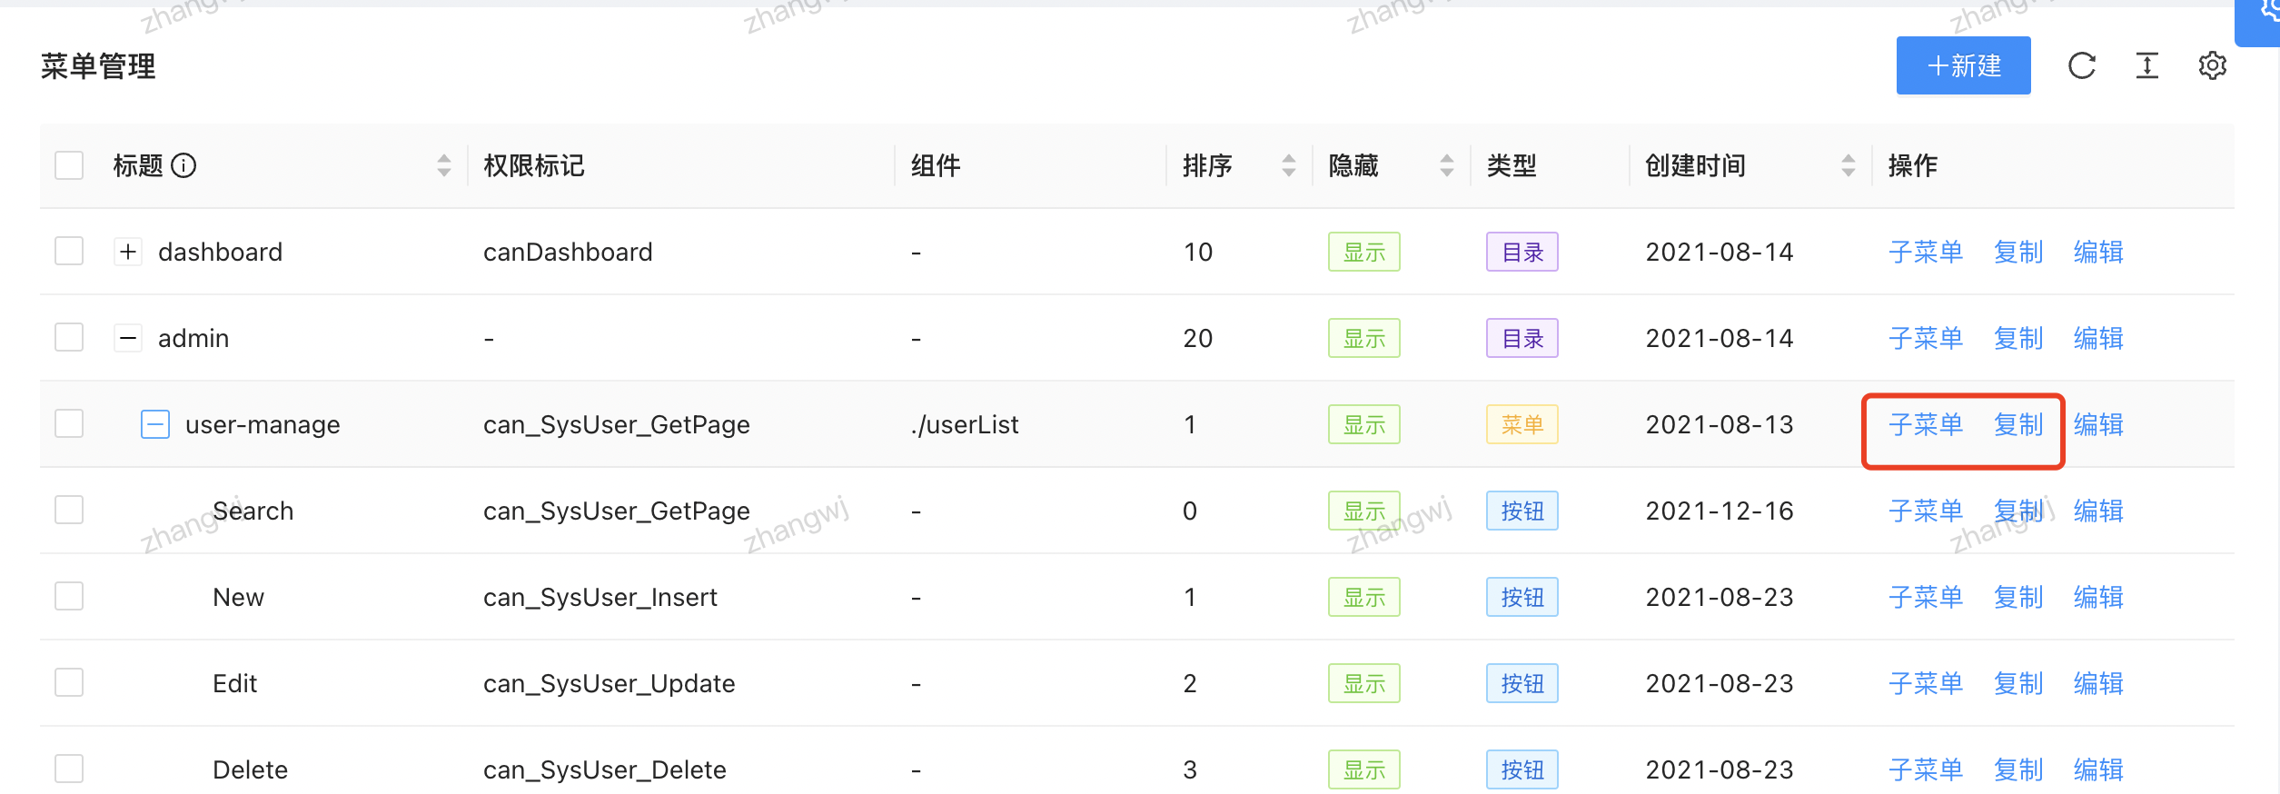Click 复制 in the user-manage row
Screen dimensions: 2280x794
pyautogui.click(x=2018, y=424)
